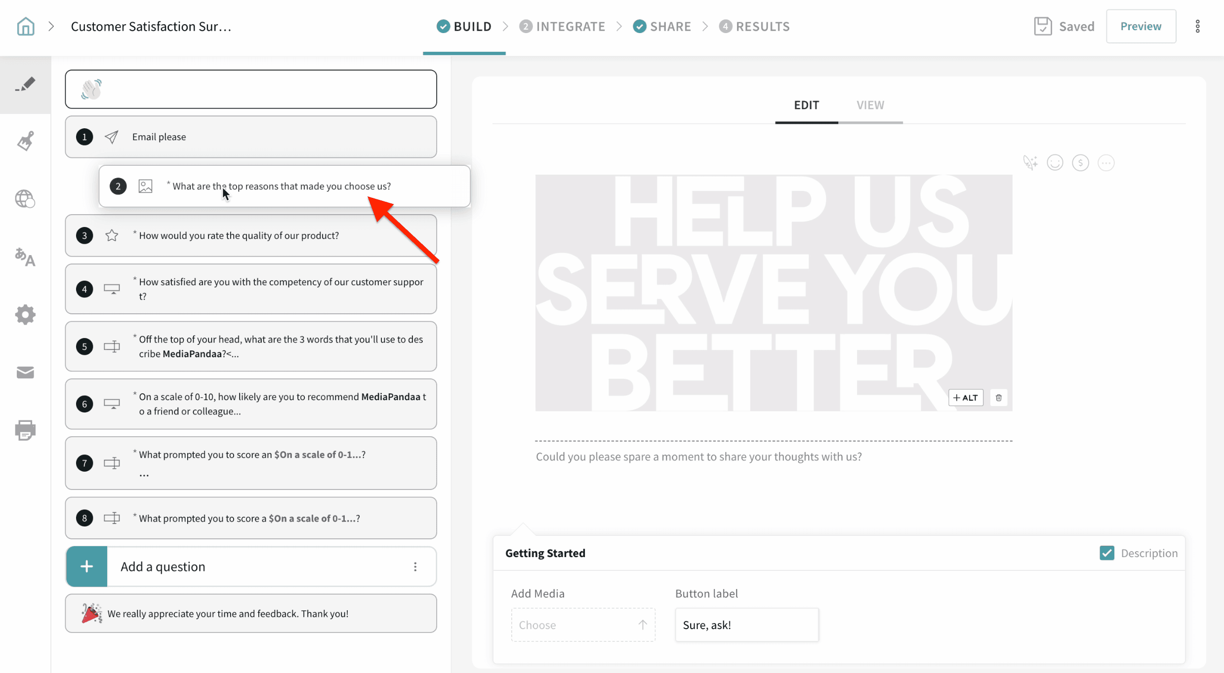Click the globe icon in sidebar

25,199
